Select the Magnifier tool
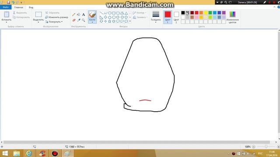 coord(84,20)
